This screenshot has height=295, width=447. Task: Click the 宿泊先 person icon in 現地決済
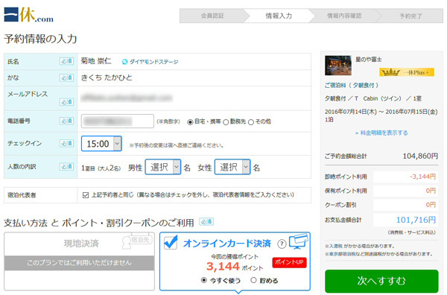136,241
